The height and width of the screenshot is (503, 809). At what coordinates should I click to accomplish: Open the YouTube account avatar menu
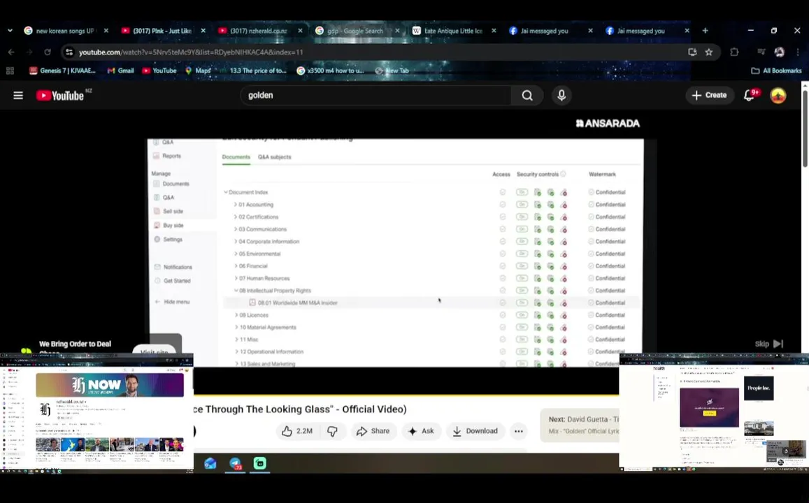(778, 95)
